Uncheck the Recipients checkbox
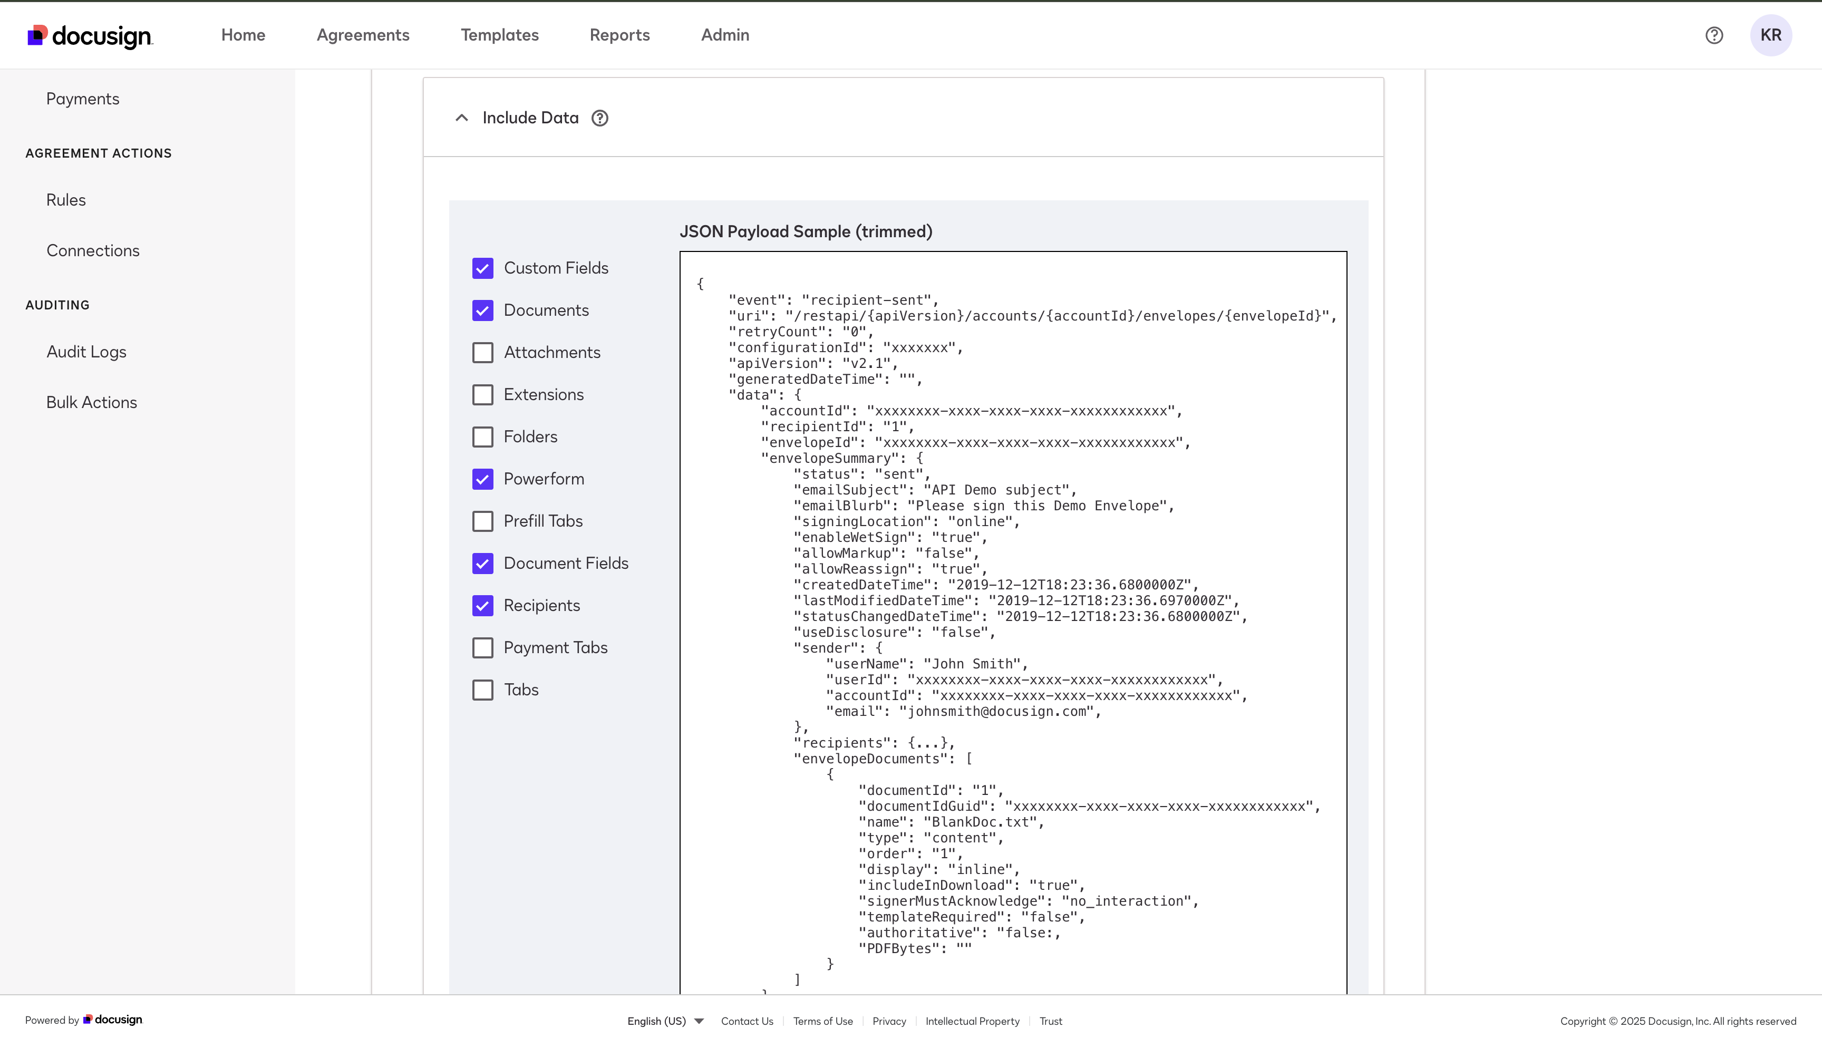This screenshot has height=1048, width=1822. pyautogui.click(x=482, y=605)
